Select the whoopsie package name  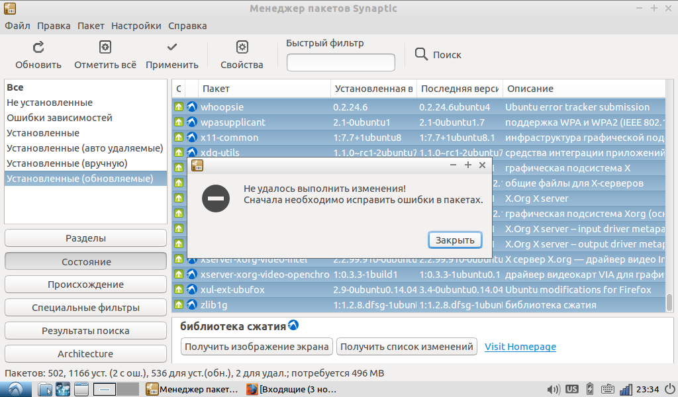click(x=222, y=107)
